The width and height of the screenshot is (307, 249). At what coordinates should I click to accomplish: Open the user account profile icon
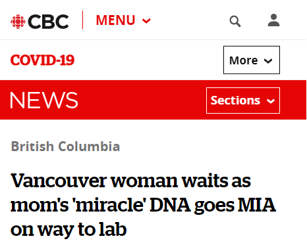273,20
